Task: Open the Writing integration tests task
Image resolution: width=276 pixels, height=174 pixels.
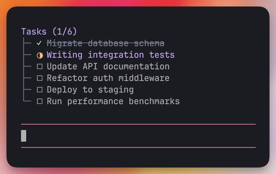Action: click(x=111, y=55)
